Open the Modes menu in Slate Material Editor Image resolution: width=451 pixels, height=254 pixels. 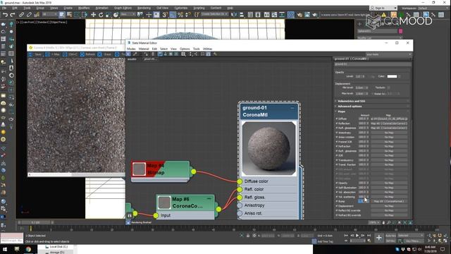coord(131,49)
